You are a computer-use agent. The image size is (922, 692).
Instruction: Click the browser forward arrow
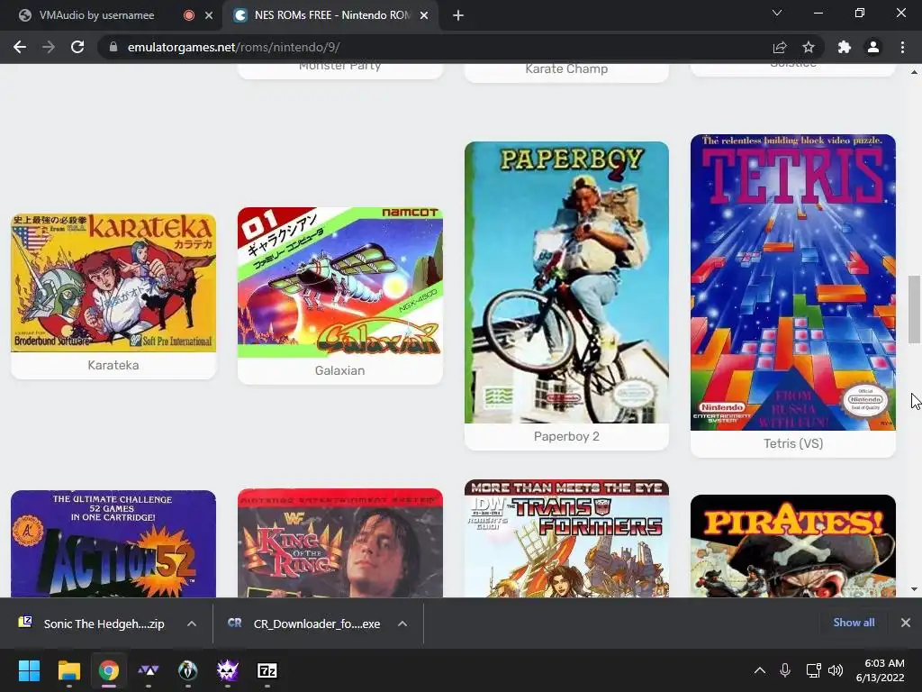49,47
